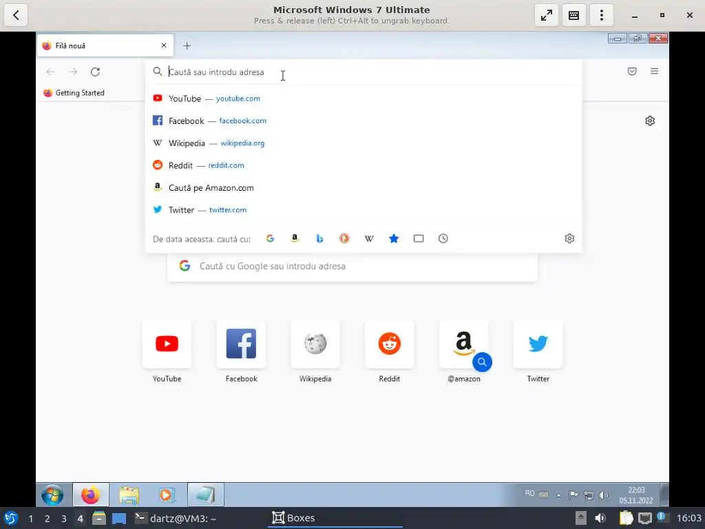
Task: Open the Getting Started bookmark
Action: coord(74,93)
